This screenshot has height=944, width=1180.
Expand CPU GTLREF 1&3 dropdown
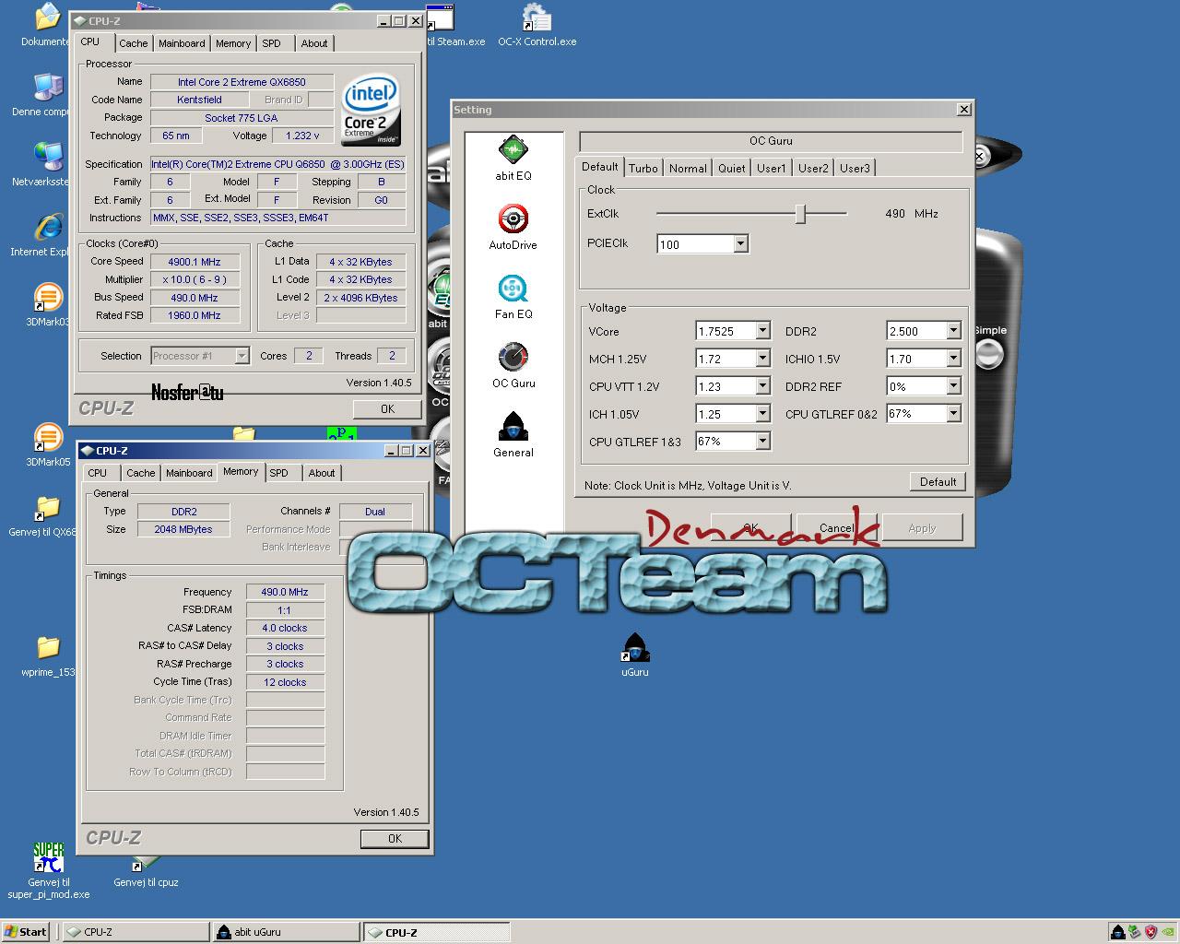point(762,442)
